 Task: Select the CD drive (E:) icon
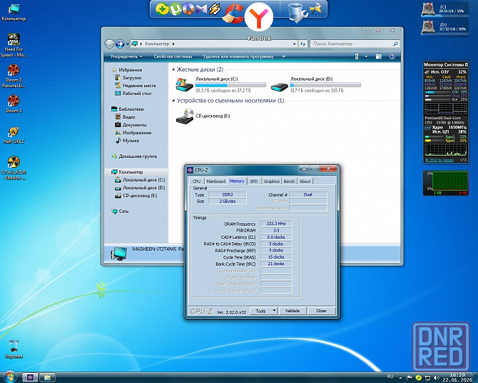click(x=185, y=116)
